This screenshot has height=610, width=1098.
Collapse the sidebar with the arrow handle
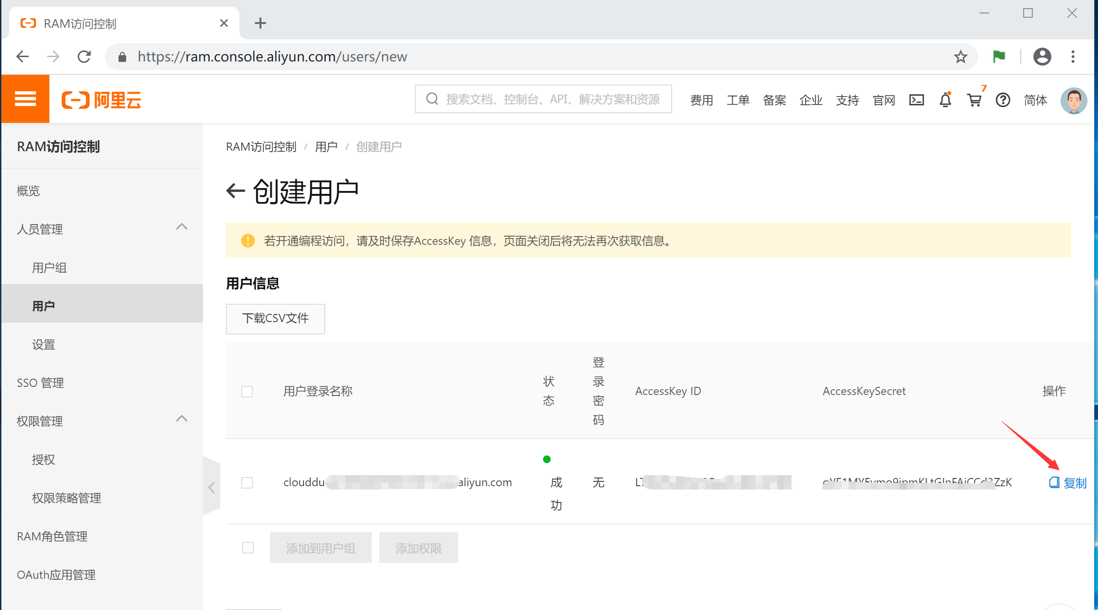tap(212, 487)
